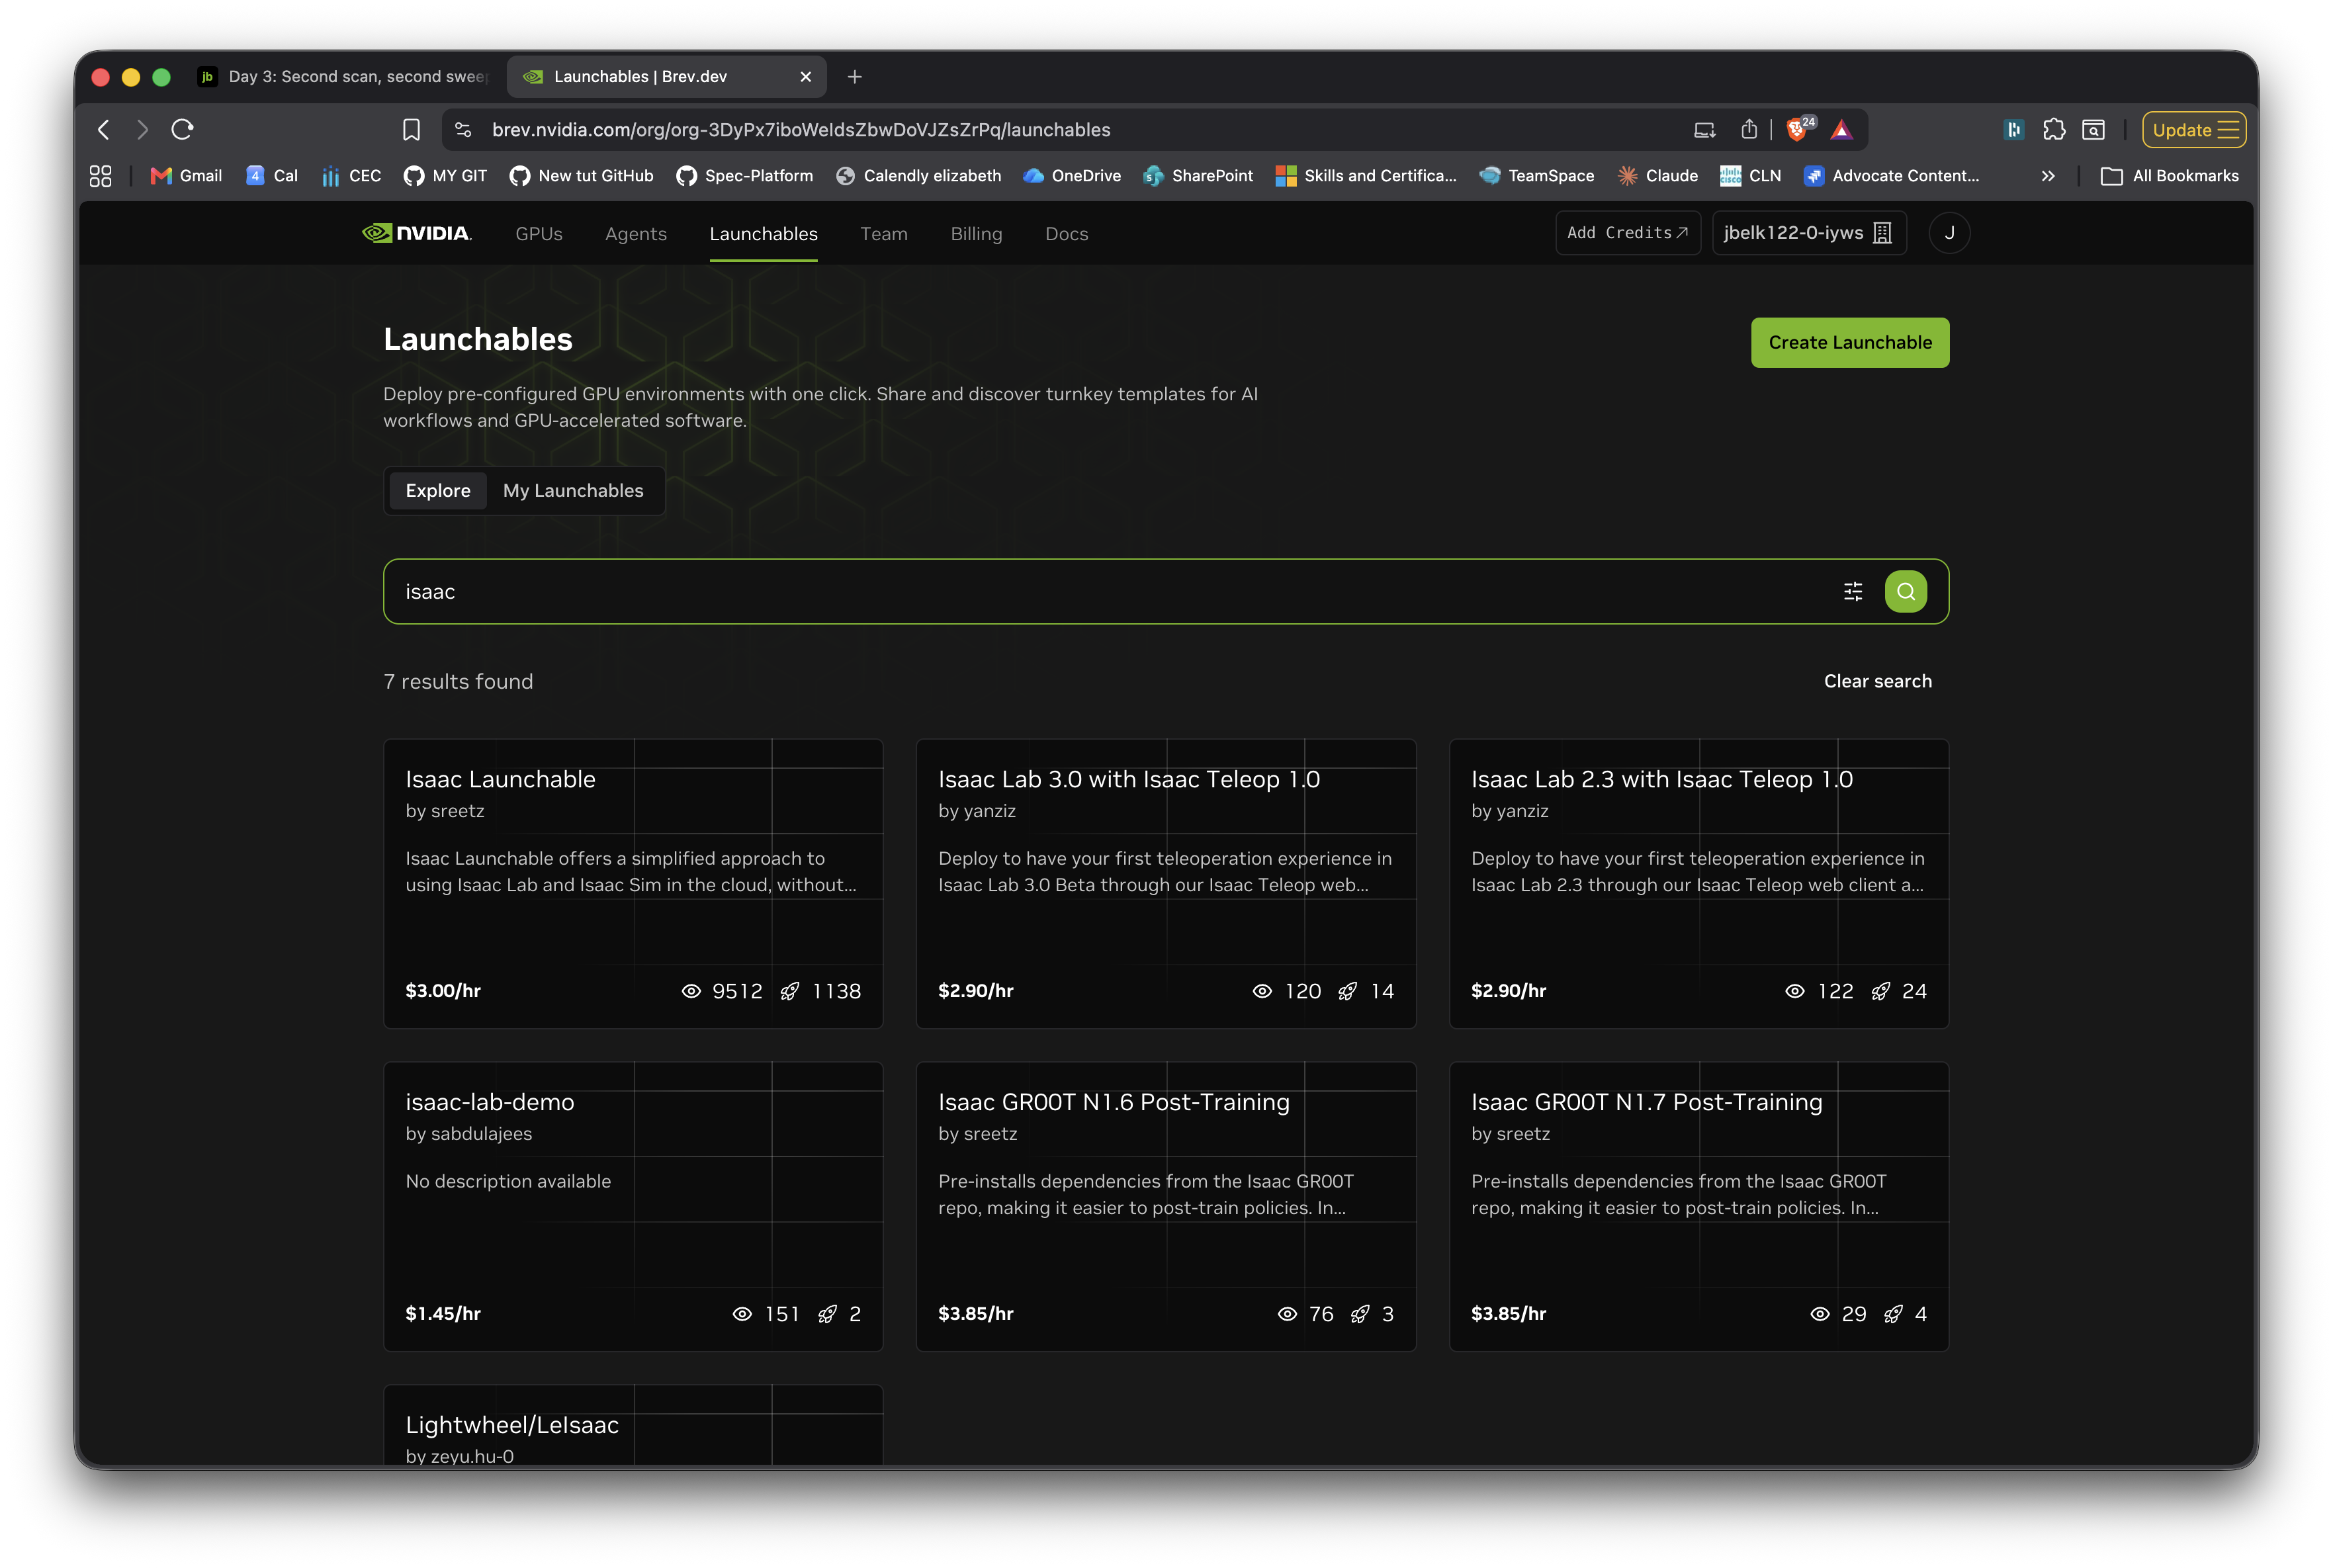2333x1568 pixels.
Task: Open Isaac GR00T N1.6 Post-Training card
Action: coord(1165,1207)
